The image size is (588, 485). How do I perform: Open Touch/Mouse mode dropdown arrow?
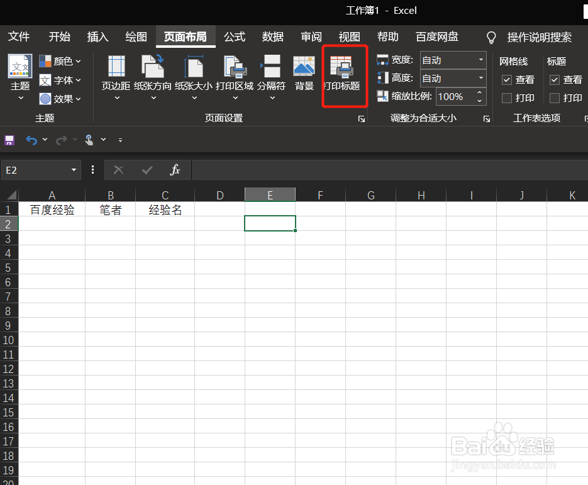point(104,140)
